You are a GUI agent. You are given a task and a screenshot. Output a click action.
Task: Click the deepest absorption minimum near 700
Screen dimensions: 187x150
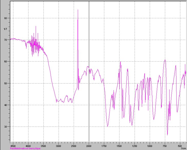[167, 135]
